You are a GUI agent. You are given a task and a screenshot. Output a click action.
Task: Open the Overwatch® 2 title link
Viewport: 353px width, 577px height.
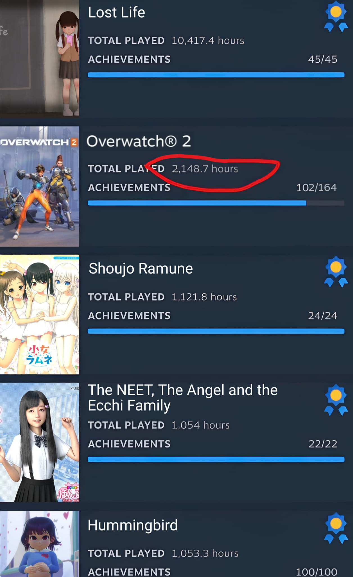[x=139, y=141]
